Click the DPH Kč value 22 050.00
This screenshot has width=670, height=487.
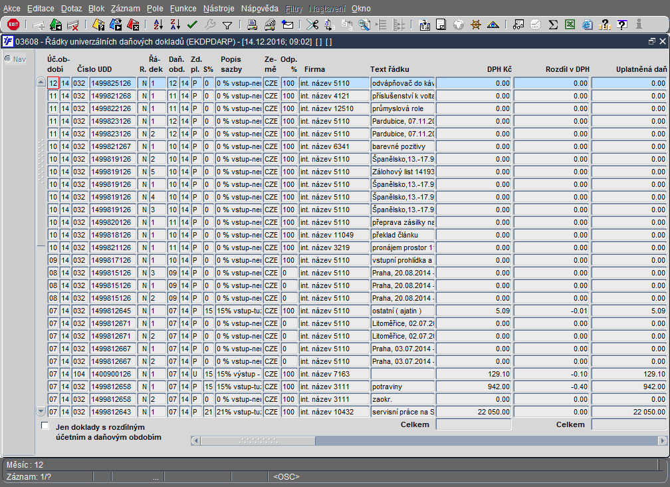[x=473, y=412]
